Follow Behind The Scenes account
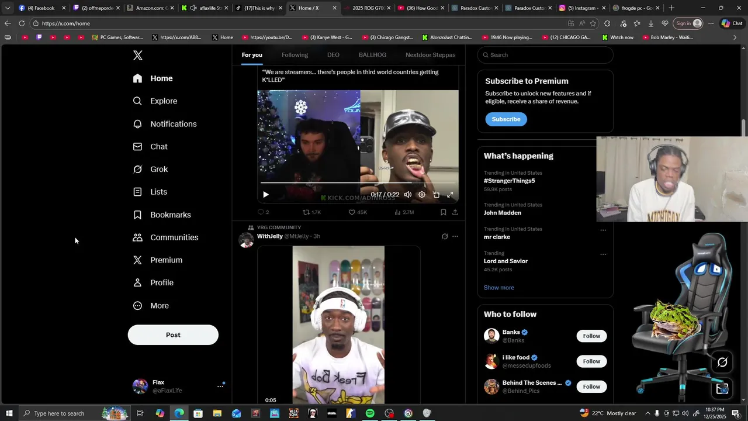 (x=591, y=387)
